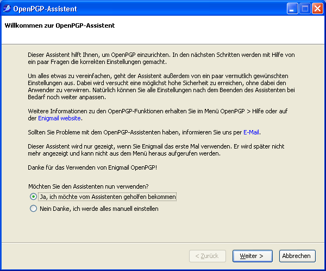Open the Enigmail website link
This screenshot has width=326, height=271.
pos(59,118)
